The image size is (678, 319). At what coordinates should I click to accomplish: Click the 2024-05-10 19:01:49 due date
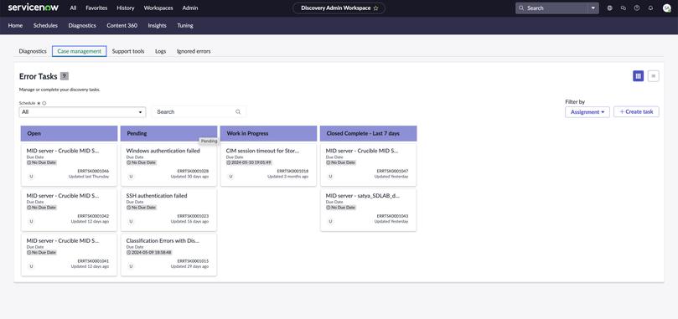coord(249,162)
